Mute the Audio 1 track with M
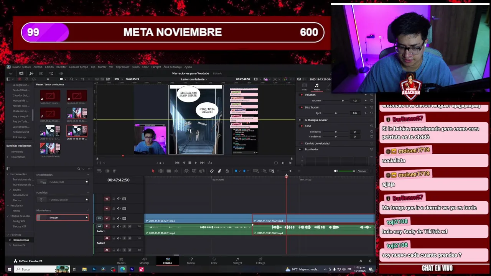This screenshot has height=276, width=491. coord(130,227)
